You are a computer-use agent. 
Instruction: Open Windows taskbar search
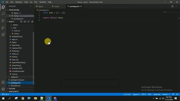10,98
